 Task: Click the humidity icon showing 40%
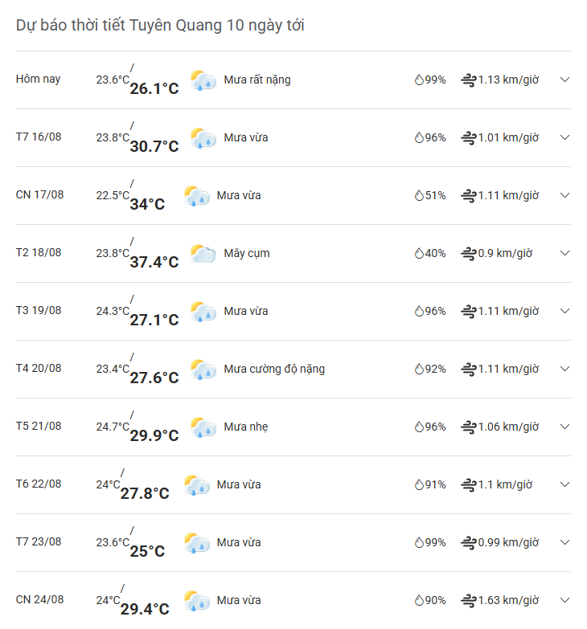point(419,253)
